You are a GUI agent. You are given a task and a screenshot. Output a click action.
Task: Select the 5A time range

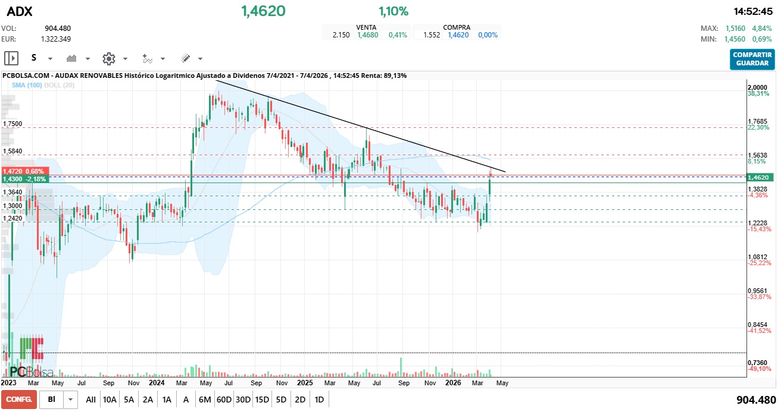tap(129, 400)
